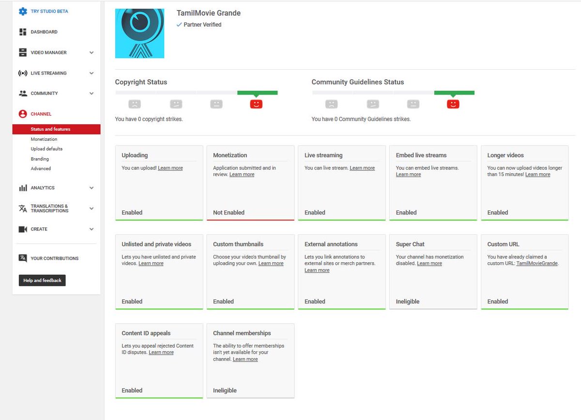The image size is (581, 420).
Task: Click the Not Enabled monetization status
Action: pos(229,212)
